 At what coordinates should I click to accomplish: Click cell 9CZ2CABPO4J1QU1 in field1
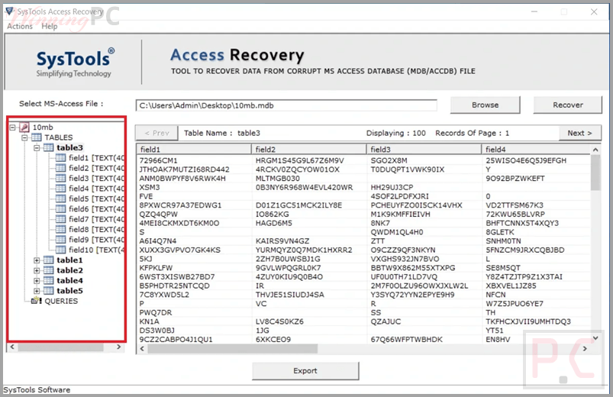tap(176, 340)
